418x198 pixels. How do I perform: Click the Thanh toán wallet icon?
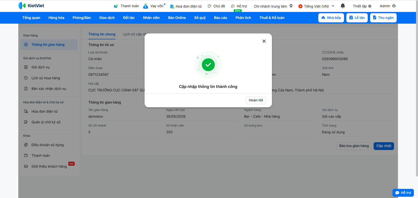point(116,6)
